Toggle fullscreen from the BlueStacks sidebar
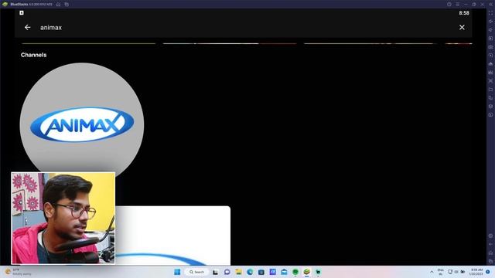 click(x=490, y=13)
